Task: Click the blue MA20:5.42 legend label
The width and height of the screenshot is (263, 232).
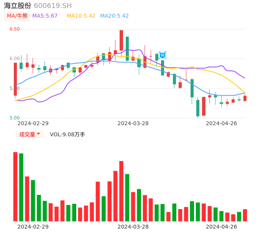Action: (114, 16)
